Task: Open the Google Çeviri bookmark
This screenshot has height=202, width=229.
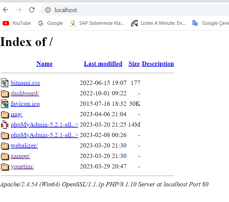Action: 210,23
